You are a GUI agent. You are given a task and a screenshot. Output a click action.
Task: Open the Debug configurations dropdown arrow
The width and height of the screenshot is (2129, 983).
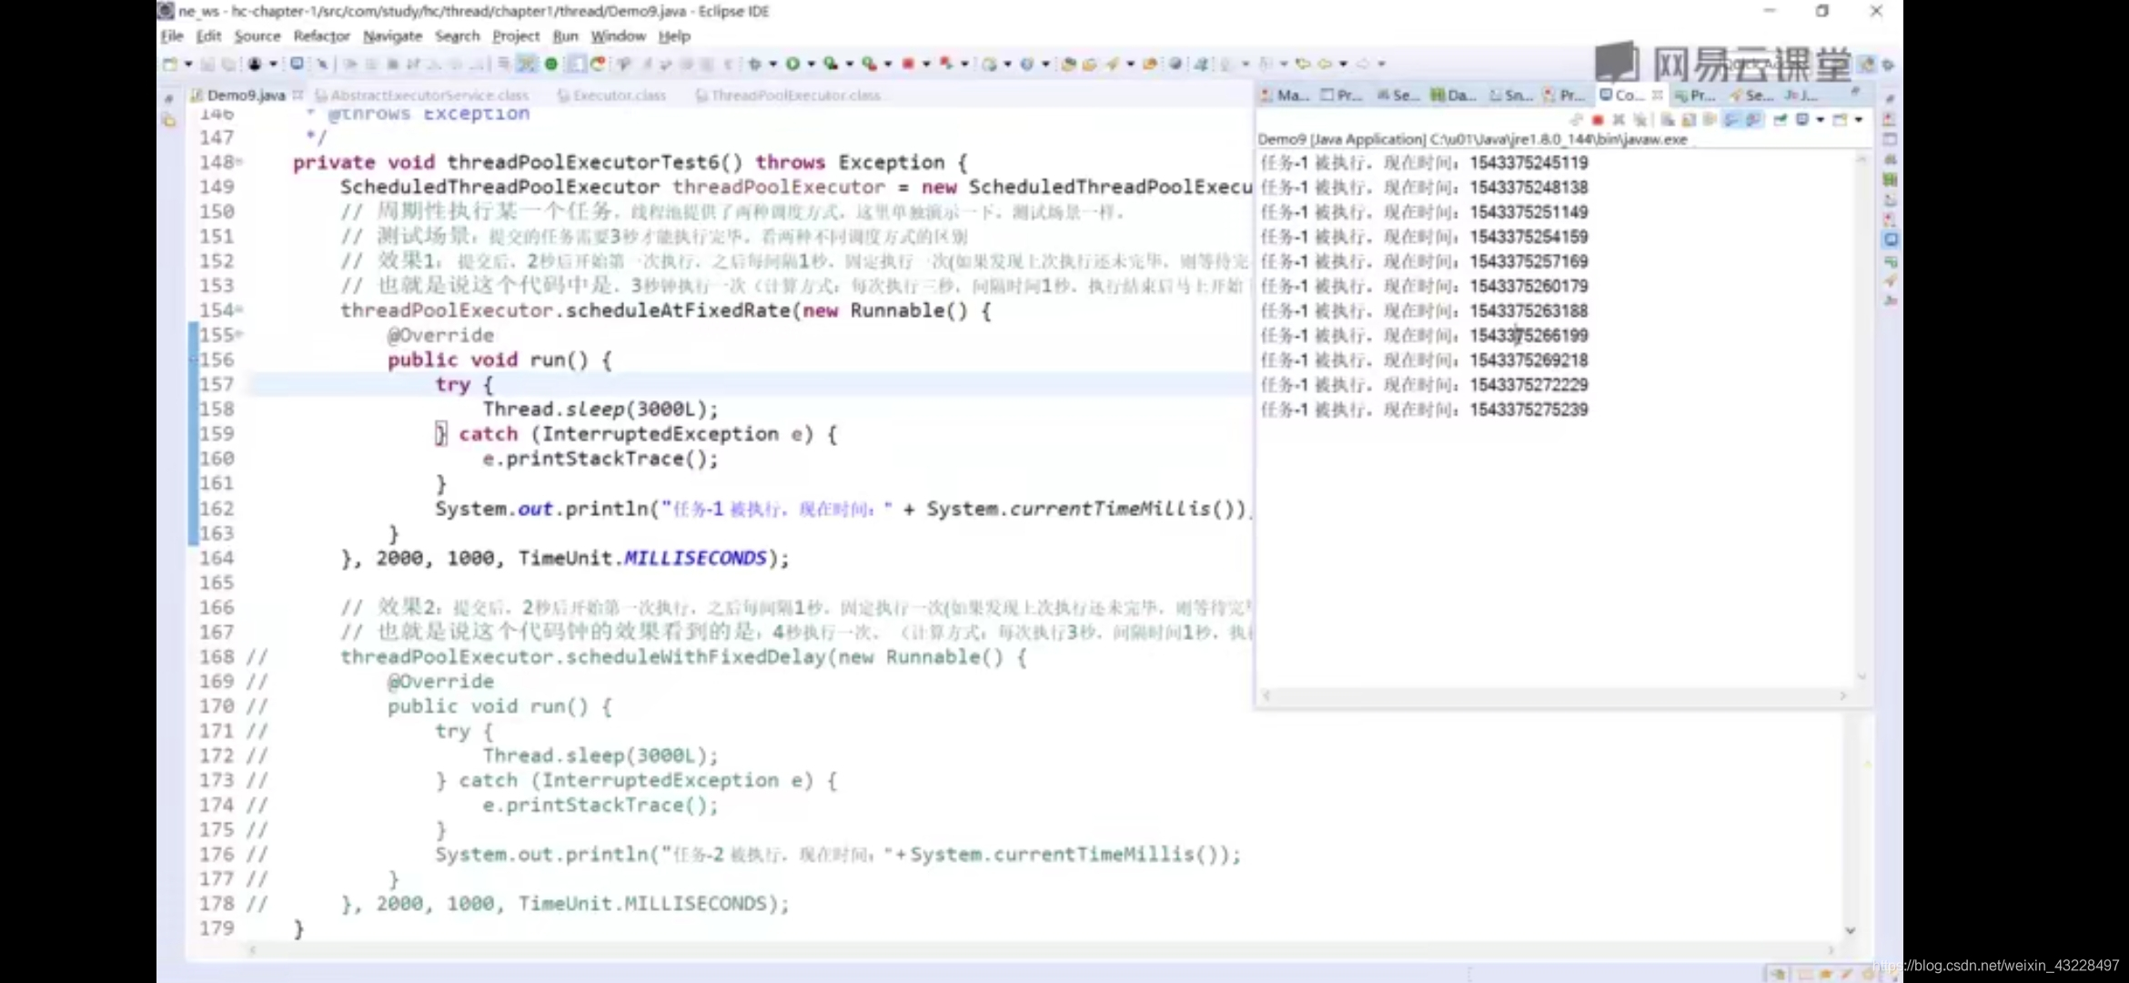772,64
